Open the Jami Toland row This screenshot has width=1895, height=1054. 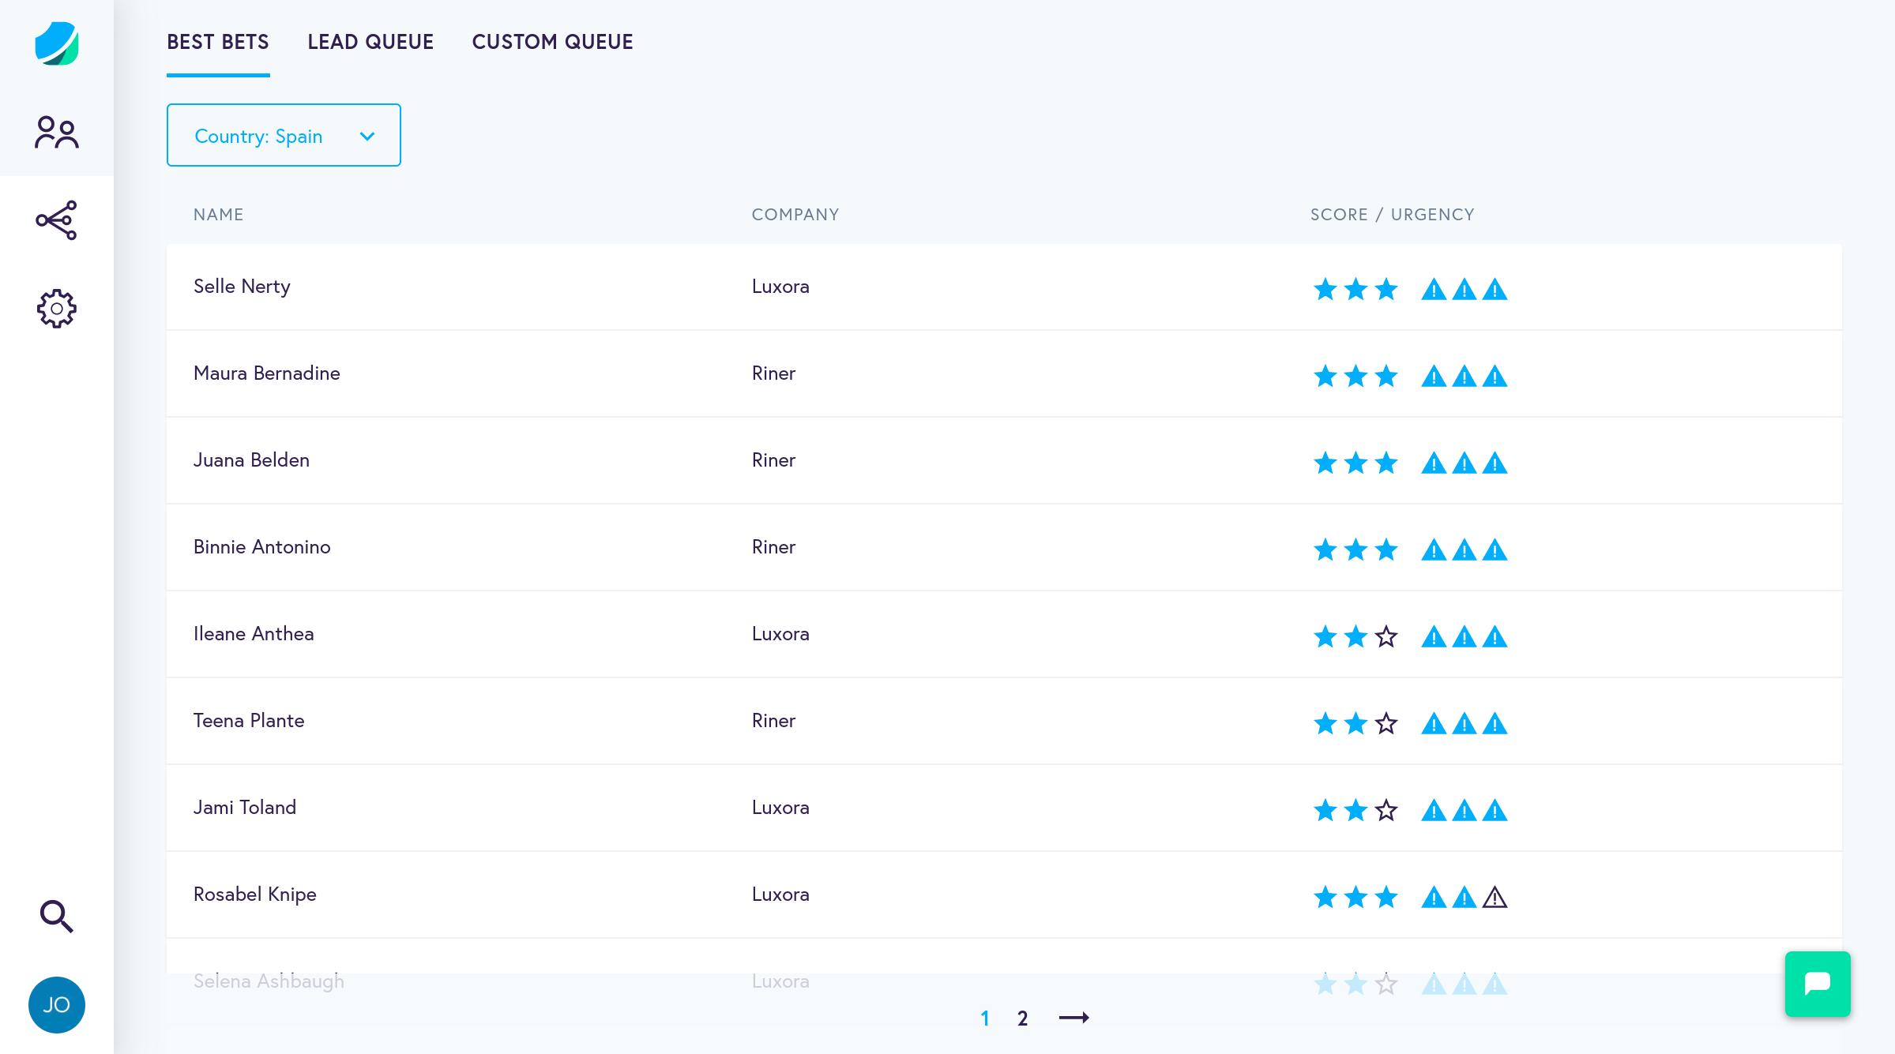(x=245, y=808)
